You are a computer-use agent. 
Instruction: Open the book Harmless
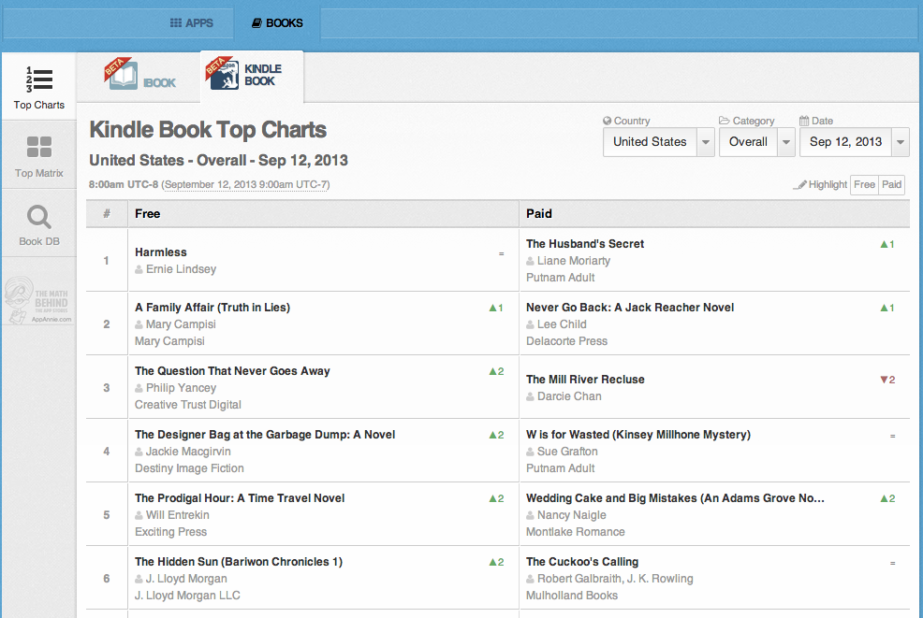[161, 252]
